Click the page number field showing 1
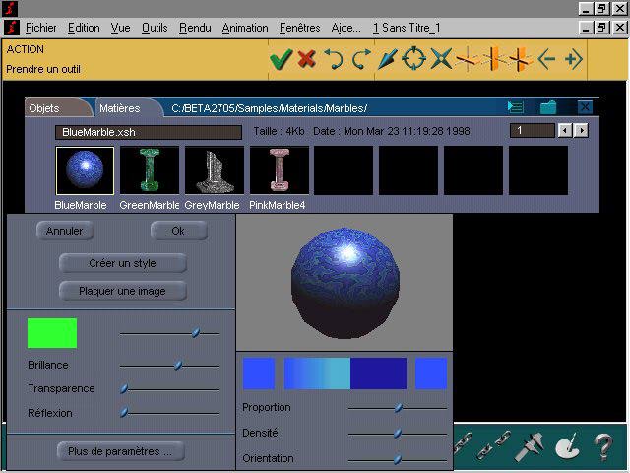Viewport: 630px width, 473px height. pos(532,131)
